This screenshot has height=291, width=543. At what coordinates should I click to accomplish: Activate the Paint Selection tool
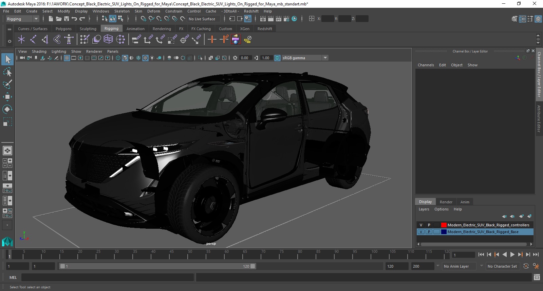click(x=7, y=84)
